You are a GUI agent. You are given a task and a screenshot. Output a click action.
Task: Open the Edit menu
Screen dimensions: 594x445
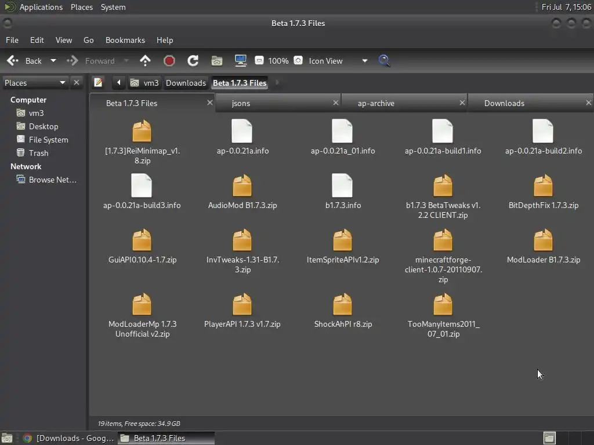[x=37, y=40]
